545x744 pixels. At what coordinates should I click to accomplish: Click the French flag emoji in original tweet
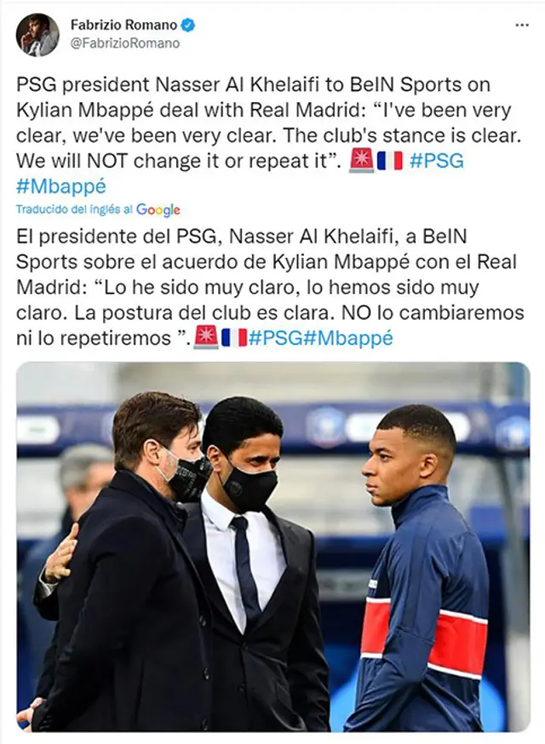[x=390, y=161]
